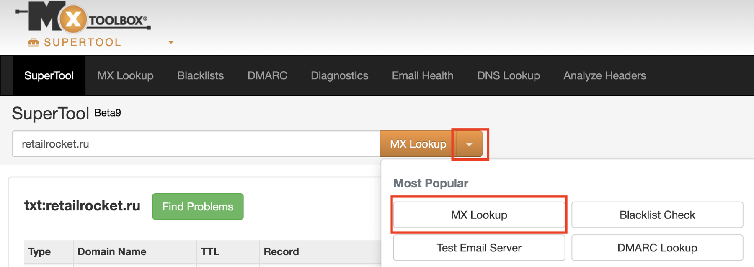
Task: Go to the DMARC tab
Action: tap(267, 75)
